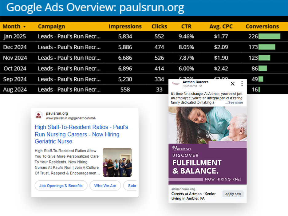Click the Clicks column header
This screenshot has width=288, height=216.
tap(159, 26)
